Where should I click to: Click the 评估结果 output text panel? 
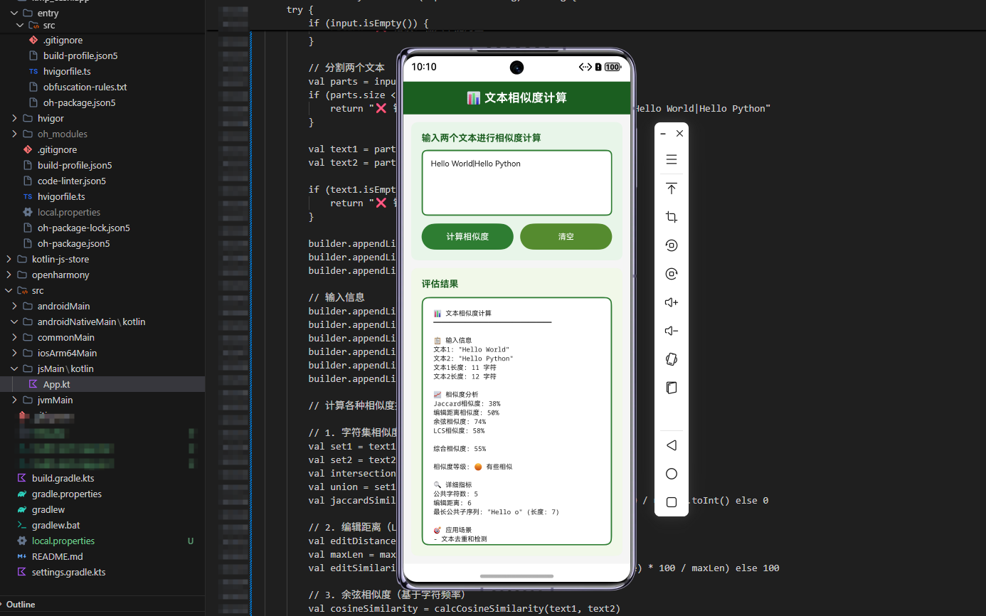click(516, 421)
